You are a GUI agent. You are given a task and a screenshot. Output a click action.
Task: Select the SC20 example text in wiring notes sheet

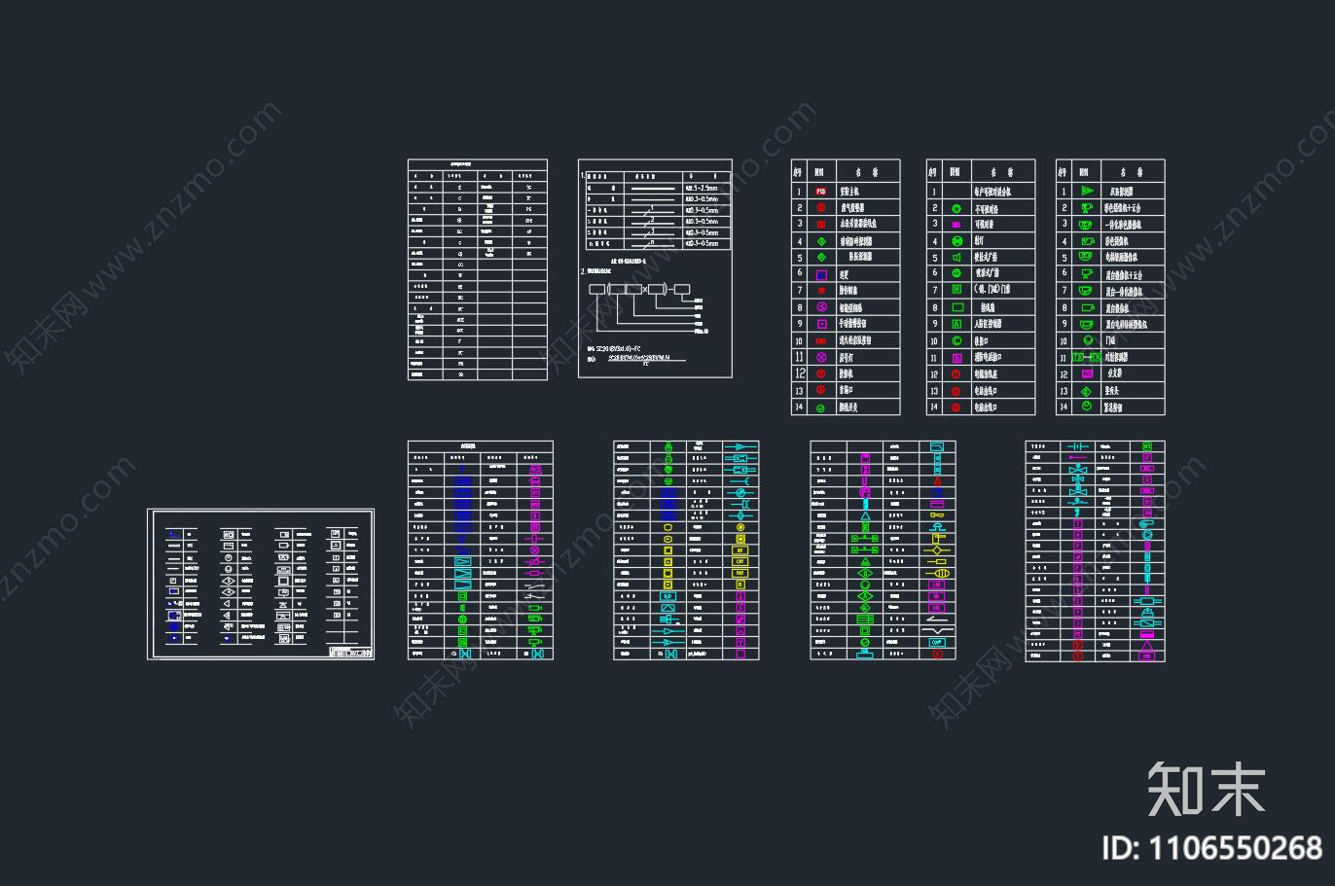pos(618,347)
